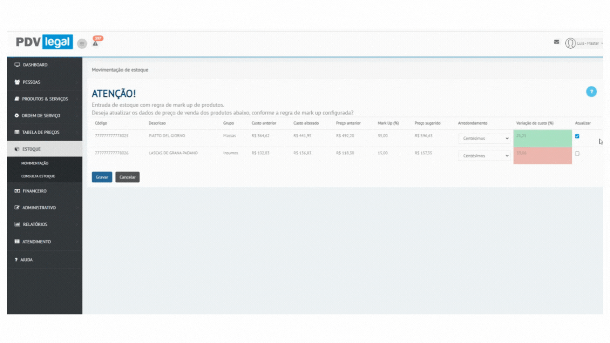Click the Dashboard monitor icon
610x343 pixels.
click(x=17, y=65)
